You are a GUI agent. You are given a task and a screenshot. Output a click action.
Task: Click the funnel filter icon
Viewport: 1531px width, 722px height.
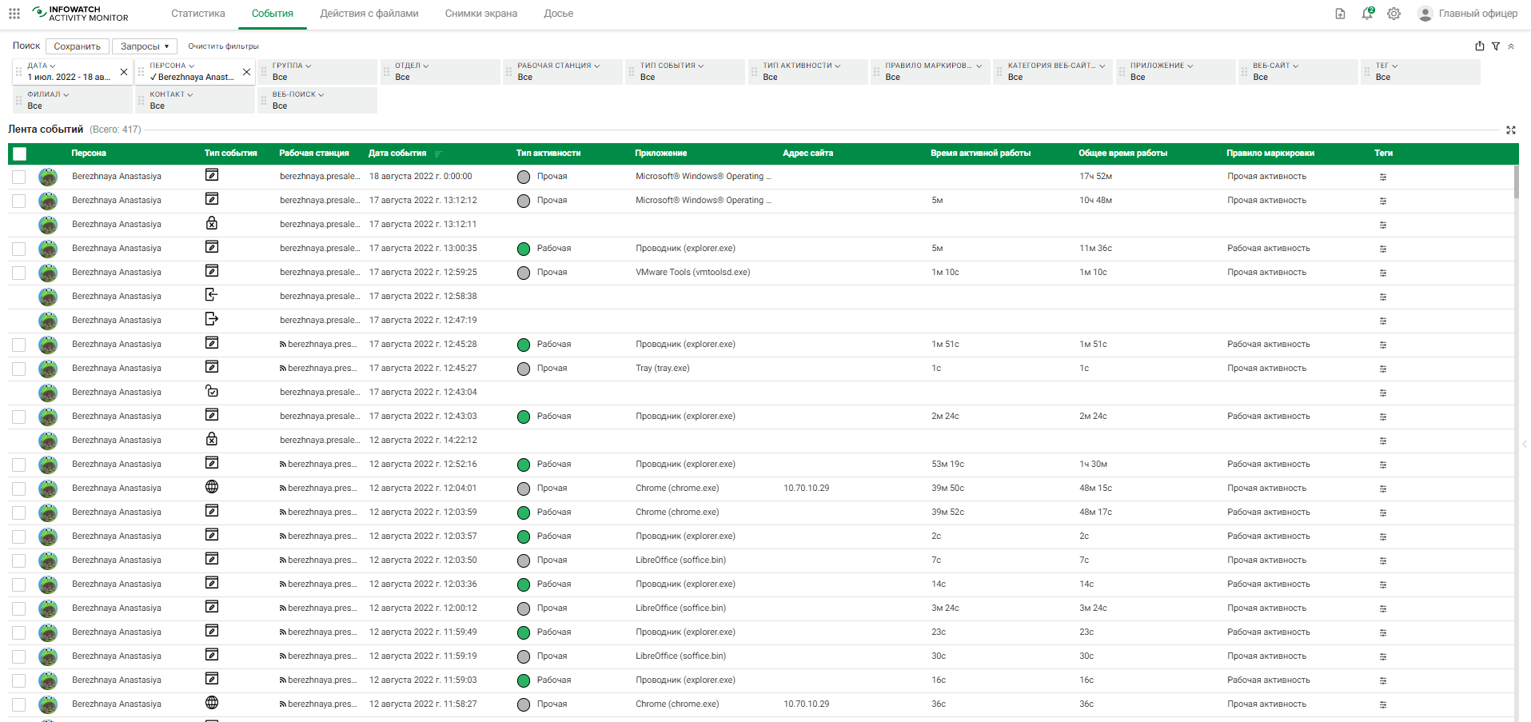tap(1496, 46)
